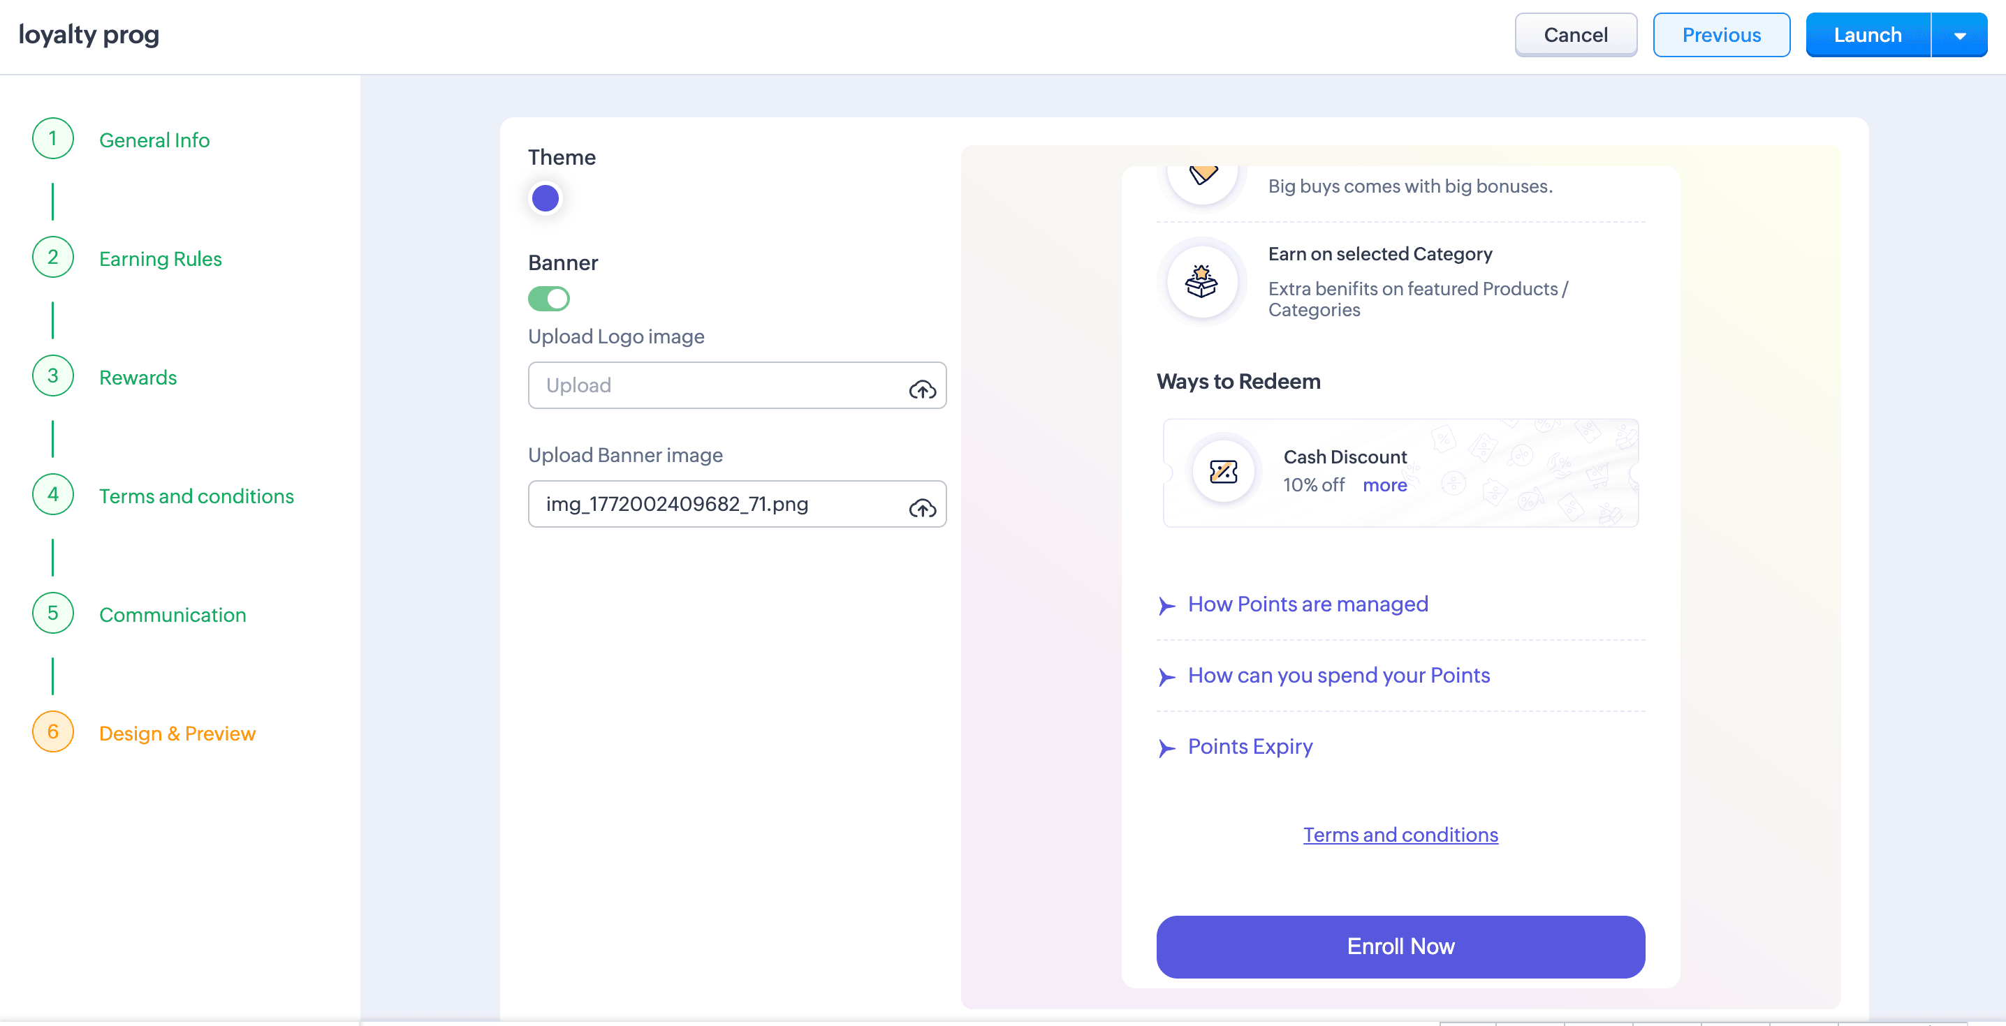Click the Earn on selected Category box icon
Image resolution: width=2006 pixels, height=1026 pixels.
coord(1201,281)
